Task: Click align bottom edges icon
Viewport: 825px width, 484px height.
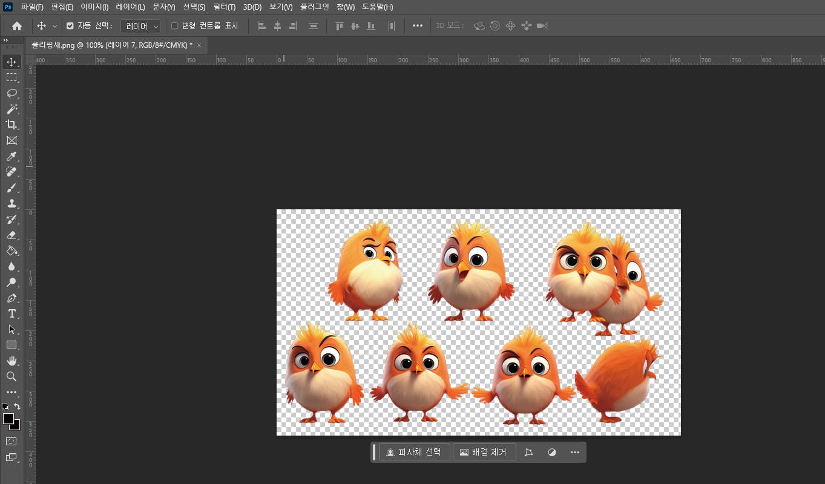Action: click(370, 26)
